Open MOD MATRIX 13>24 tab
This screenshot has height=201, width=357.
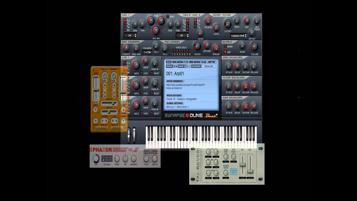click(198, 62)
